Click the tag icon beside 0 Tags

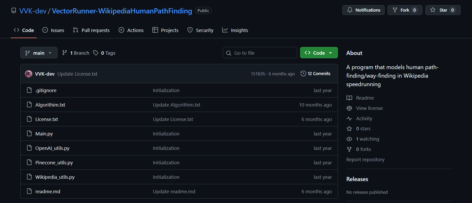(x=96, y=53)
